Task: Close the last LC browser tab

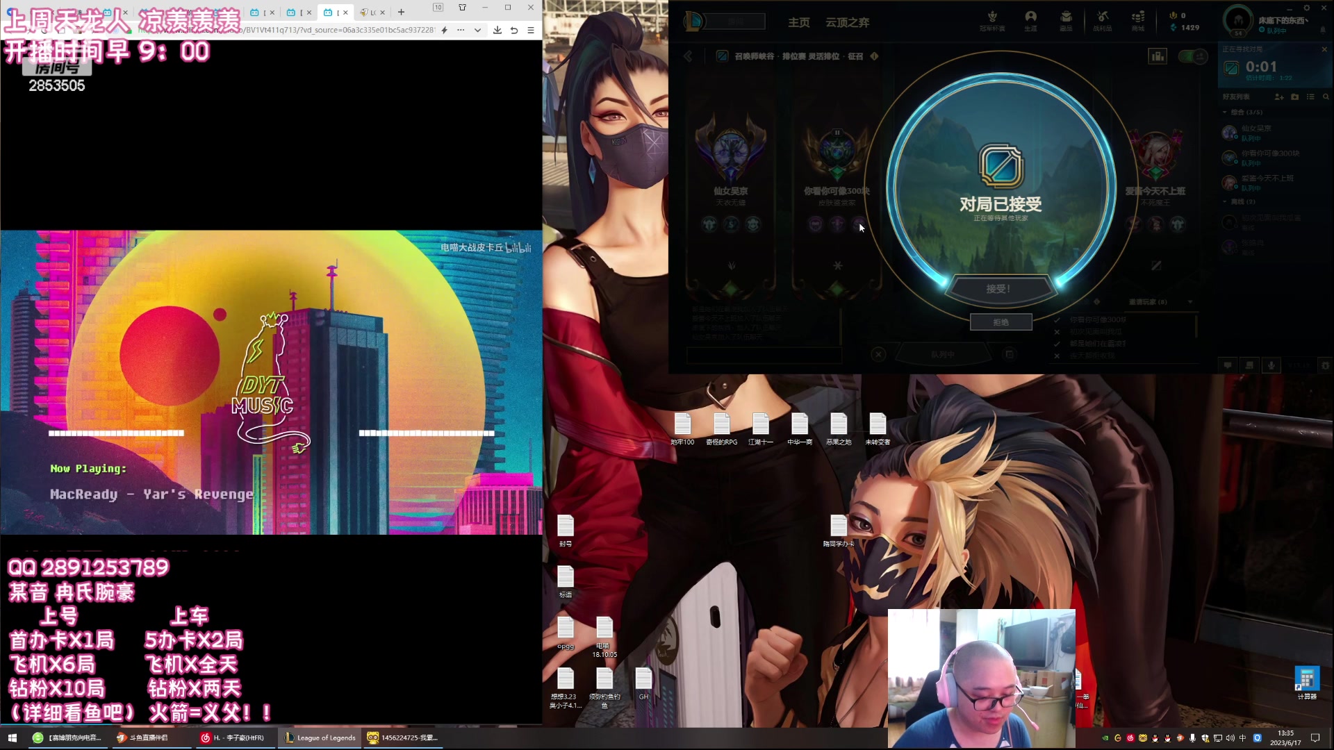Action: coord(382,12)
